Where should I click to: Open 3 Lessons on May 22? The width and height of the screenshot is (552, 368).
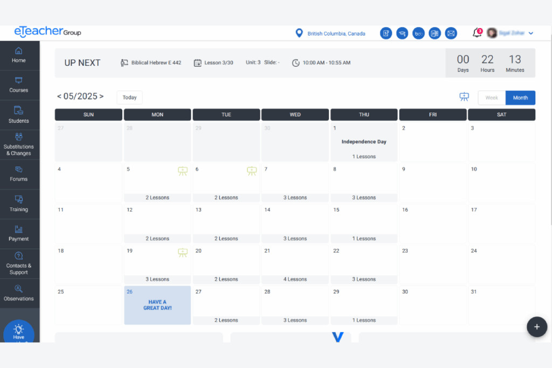(x=364, y=279)
